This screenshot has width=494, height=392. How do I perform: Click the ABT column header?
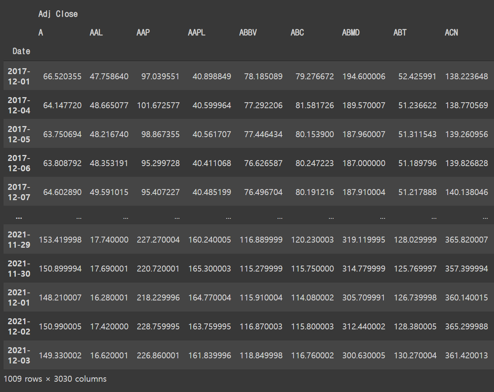coord(400,33)
